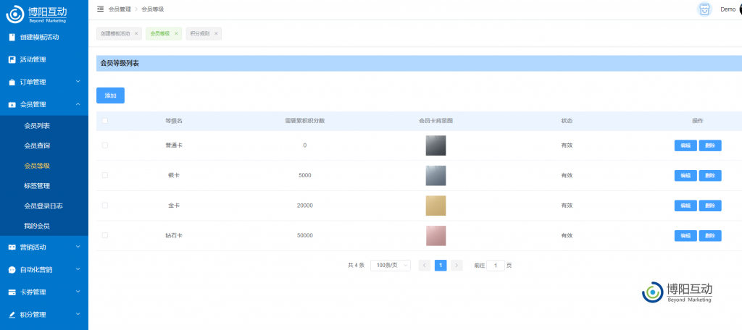Click the 活动管理 sidebar icon
Image resolution: width=742 pixels, height=330 pixels.
[12, 59]
